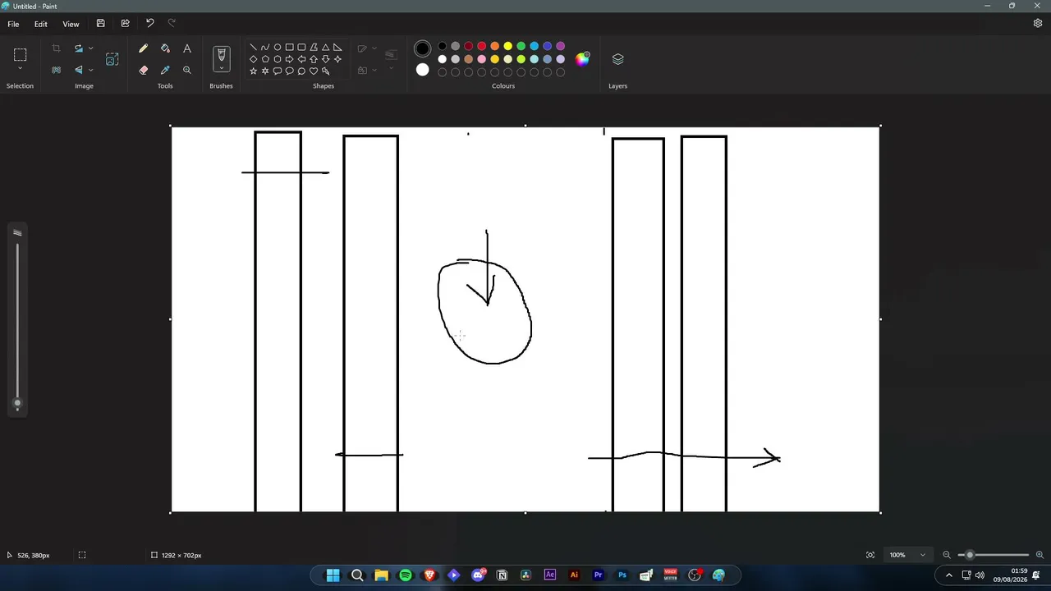Select the black Colour 1 swatch
This screenshot has height=591, width=1051.
pos(422,49)
